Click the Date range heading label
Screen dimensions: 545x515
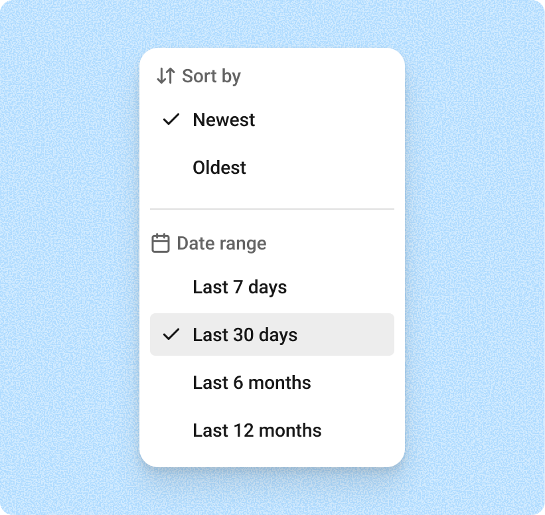pos(221,243)
